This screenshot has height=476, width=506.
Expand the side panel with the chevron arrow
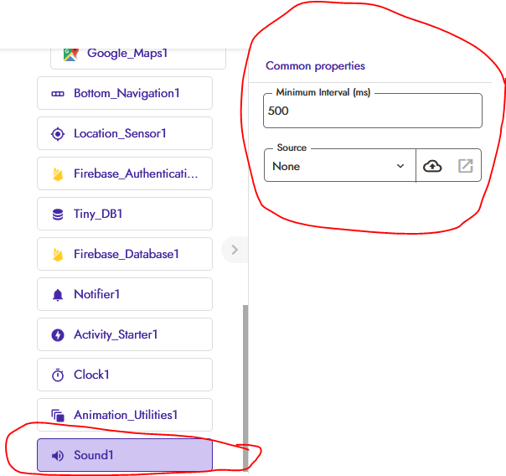point(235,249)
